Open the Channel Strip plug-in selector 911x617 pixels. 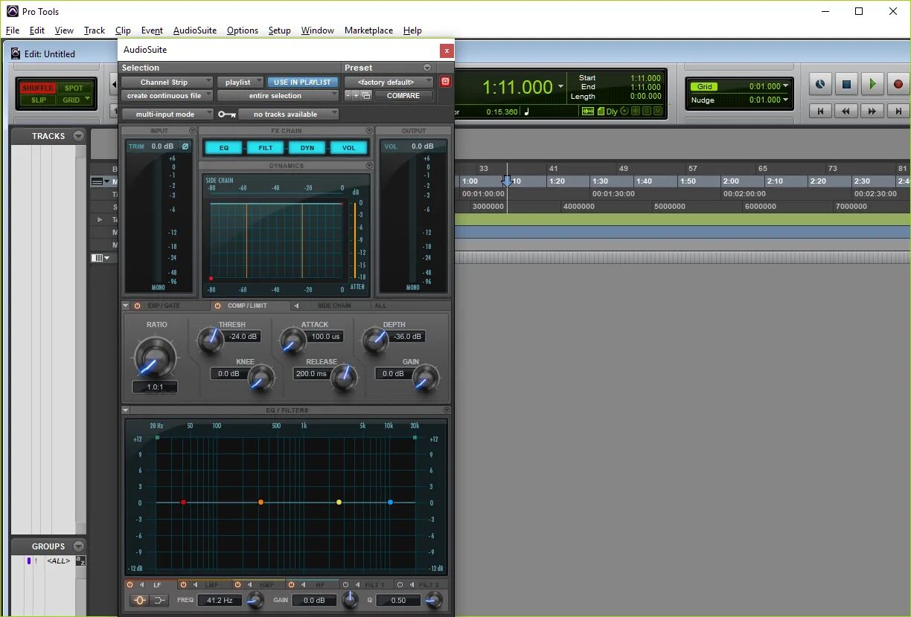click(167, 82)
